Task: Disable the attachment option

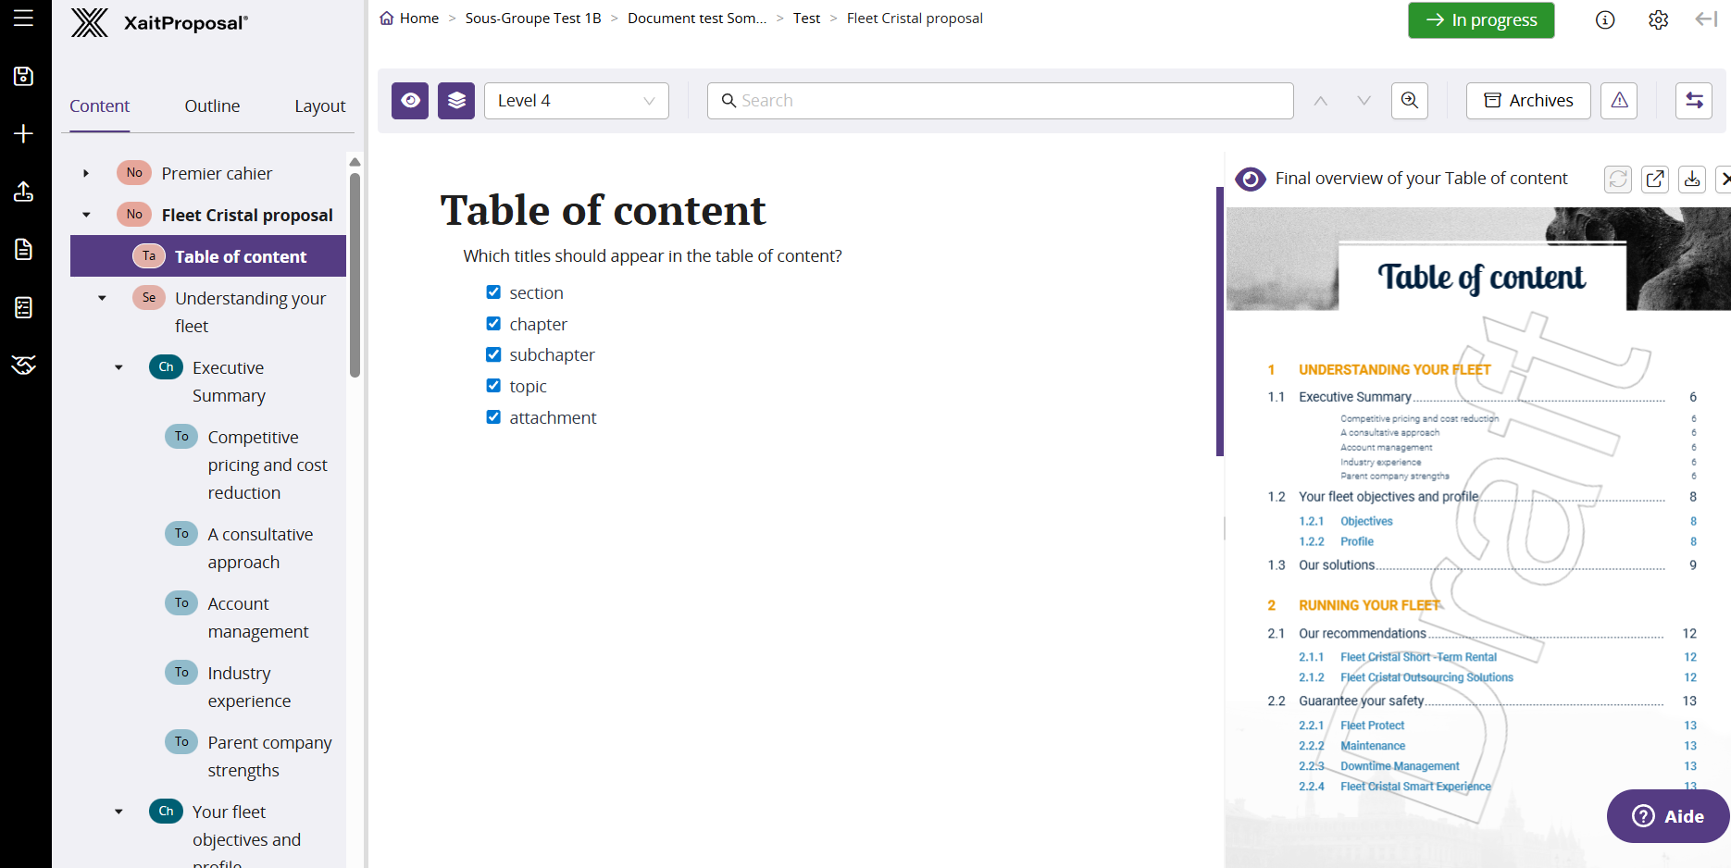Action: [x=493, y=416]
